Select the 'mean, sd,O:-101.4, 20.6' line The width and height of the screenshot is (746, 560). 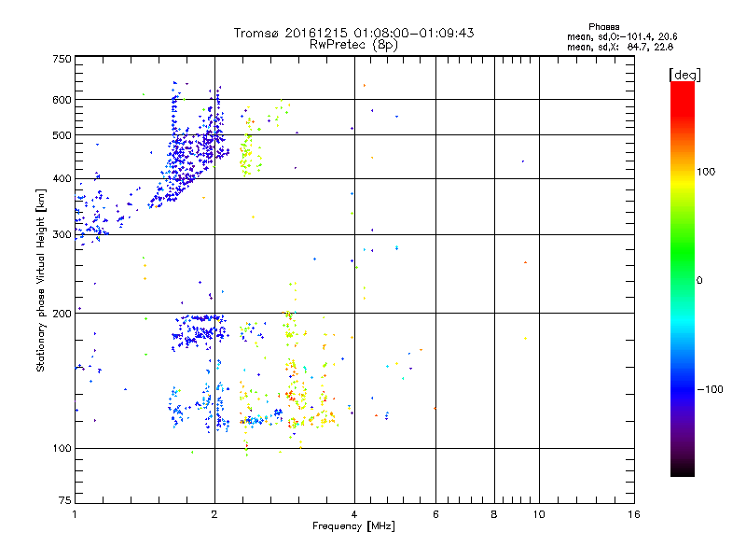click(622, 36)
